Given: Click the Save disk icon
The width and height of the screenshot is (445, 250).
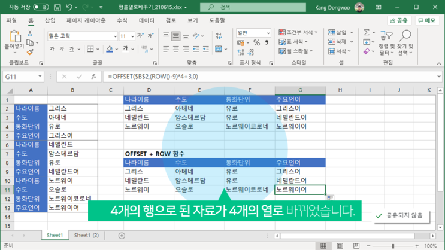Looking at the screenshot, I should 57,7.
